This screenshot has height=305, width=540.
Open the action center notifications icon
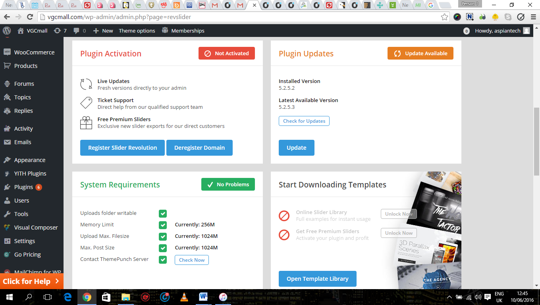[487, 297]
